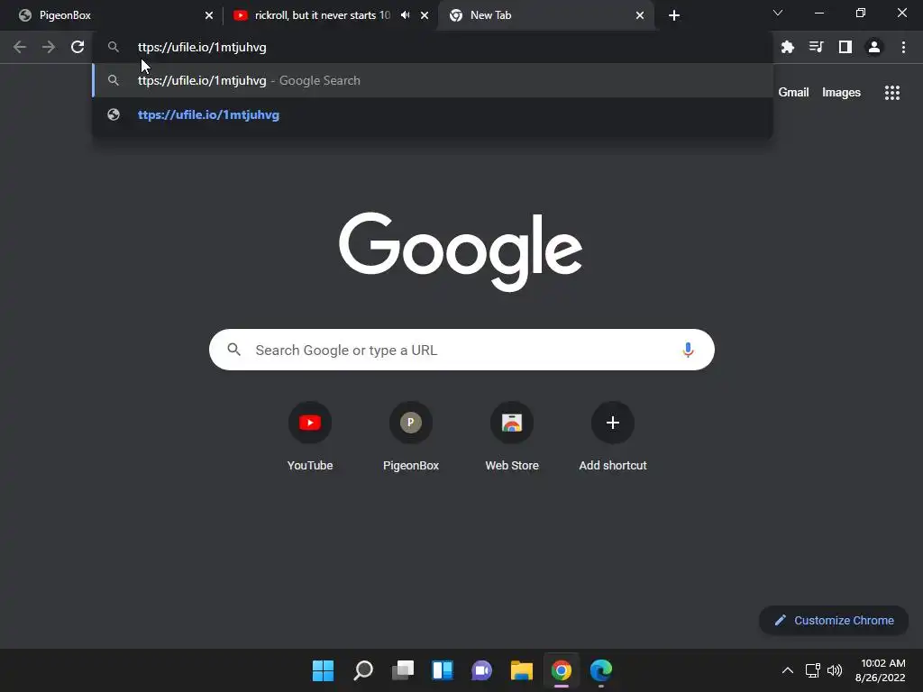Image resolution: width=923 pixels, height=692 pixels.
Task: Reload the current page
Action: pos(78,47)
